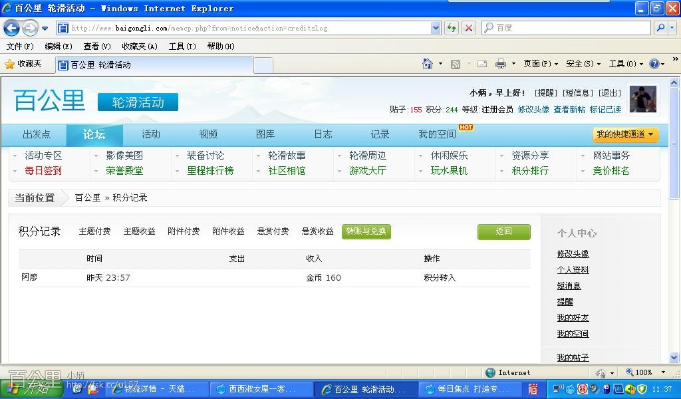Click the user avatar thumbnail
681x399 pixels.
tap(643, 99)
